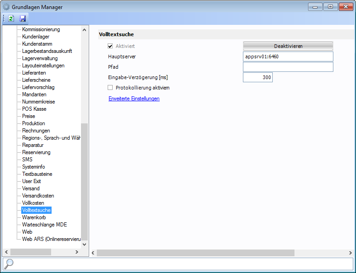356x273 pixels.
Task: Click into the Hauptserver input field
Action: coord(288,56)
